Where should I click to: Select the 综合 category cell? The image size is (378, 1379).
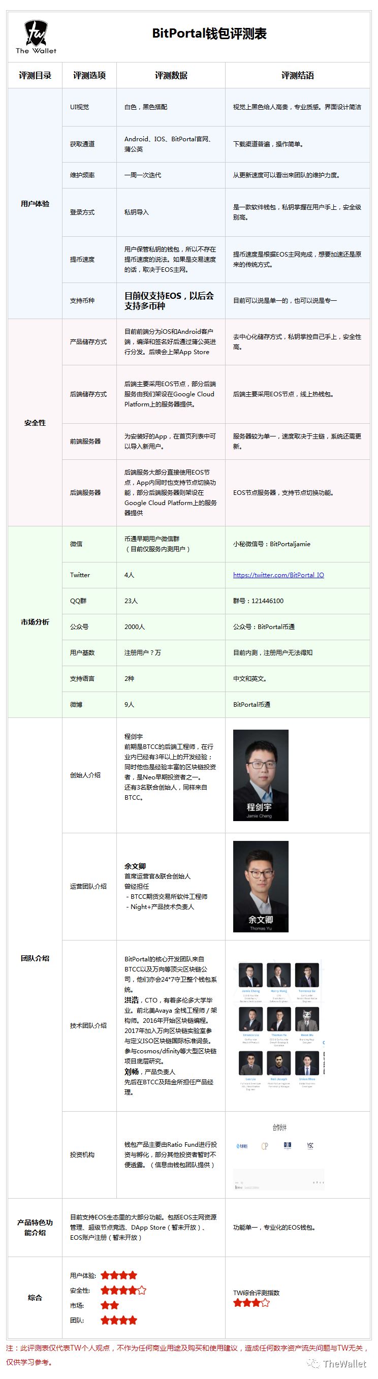point(36,1298)
